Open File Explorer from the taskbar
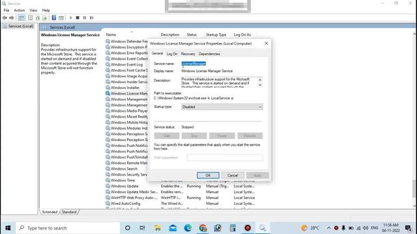Viewport: 417px width, 234px height. click(158, 228)
